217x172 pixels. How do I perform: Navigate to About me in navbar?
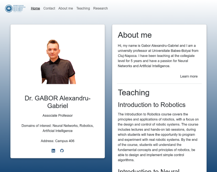[x=66, y=8]
